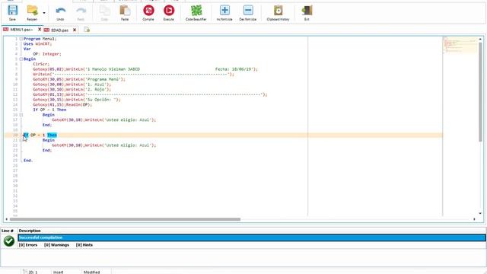The height and width of the screenshot is (274, 487).
Task: Click the Line # column header
Action: [8, 231]
